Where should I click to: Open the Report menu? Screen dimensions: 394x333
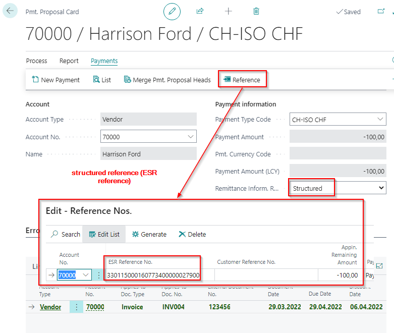[x=69, y=61]
